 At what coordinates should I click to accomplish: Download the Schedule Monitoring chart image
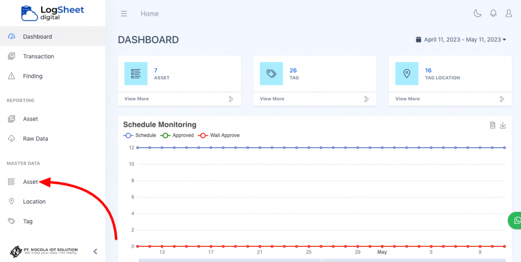[503, 125]
